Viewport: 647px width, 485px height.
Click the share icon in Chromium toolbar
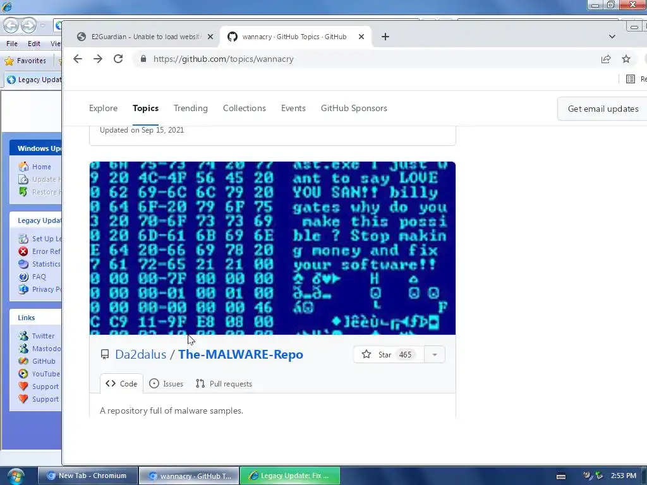coord(606,59)
